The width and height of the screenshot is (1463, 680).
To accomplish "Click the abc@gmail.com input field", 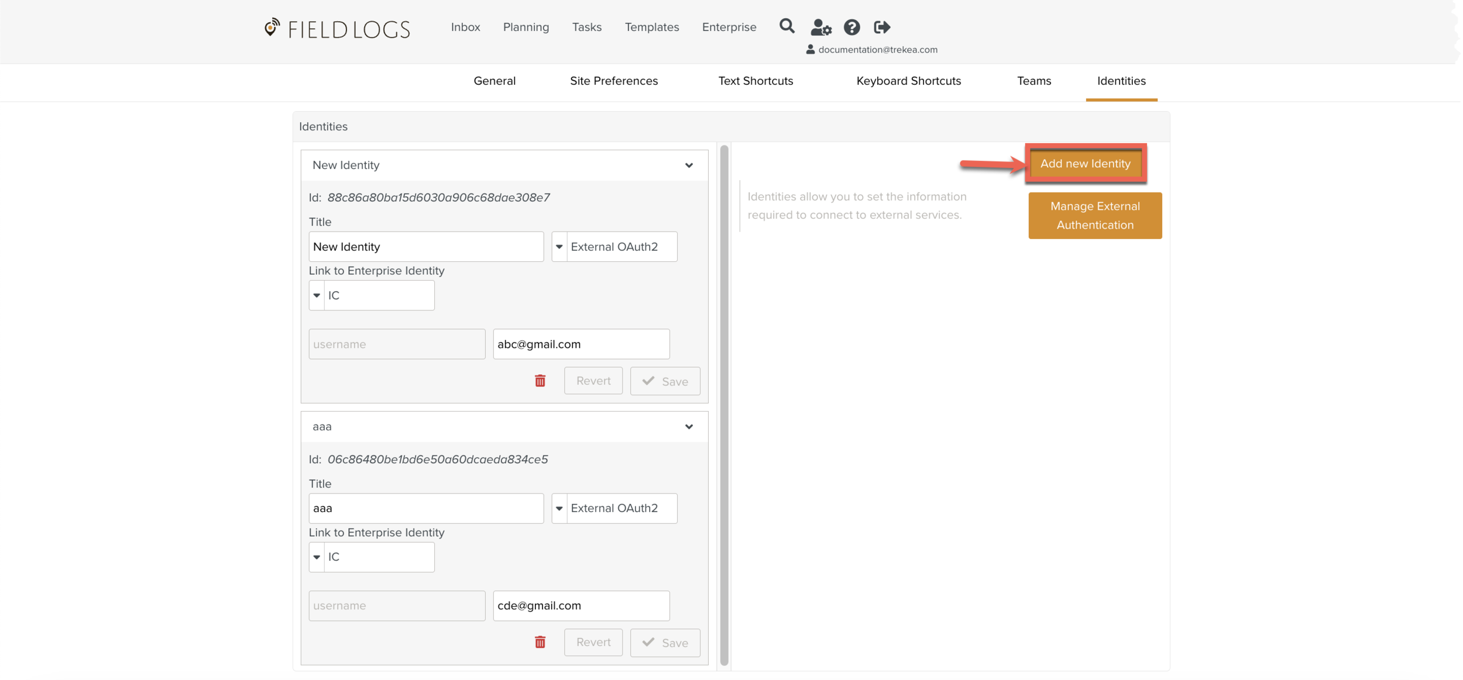I will coord(581,344).
